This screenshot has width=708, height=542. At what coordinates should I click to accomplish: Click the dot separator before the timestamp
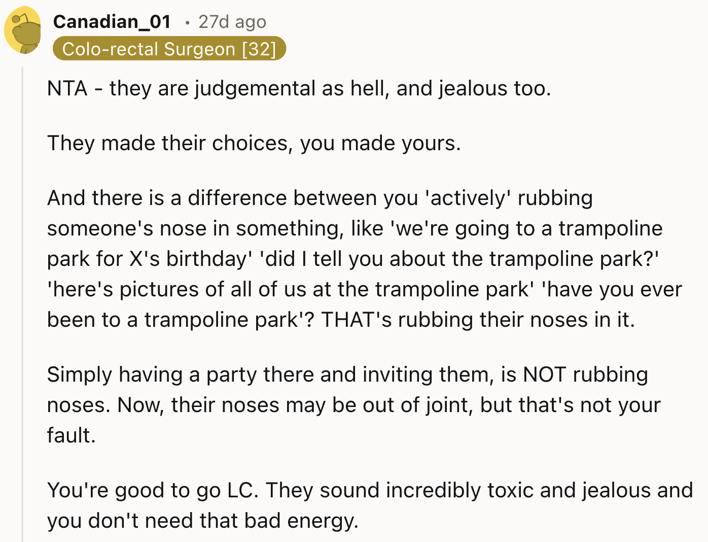click(x=188, y=23)
